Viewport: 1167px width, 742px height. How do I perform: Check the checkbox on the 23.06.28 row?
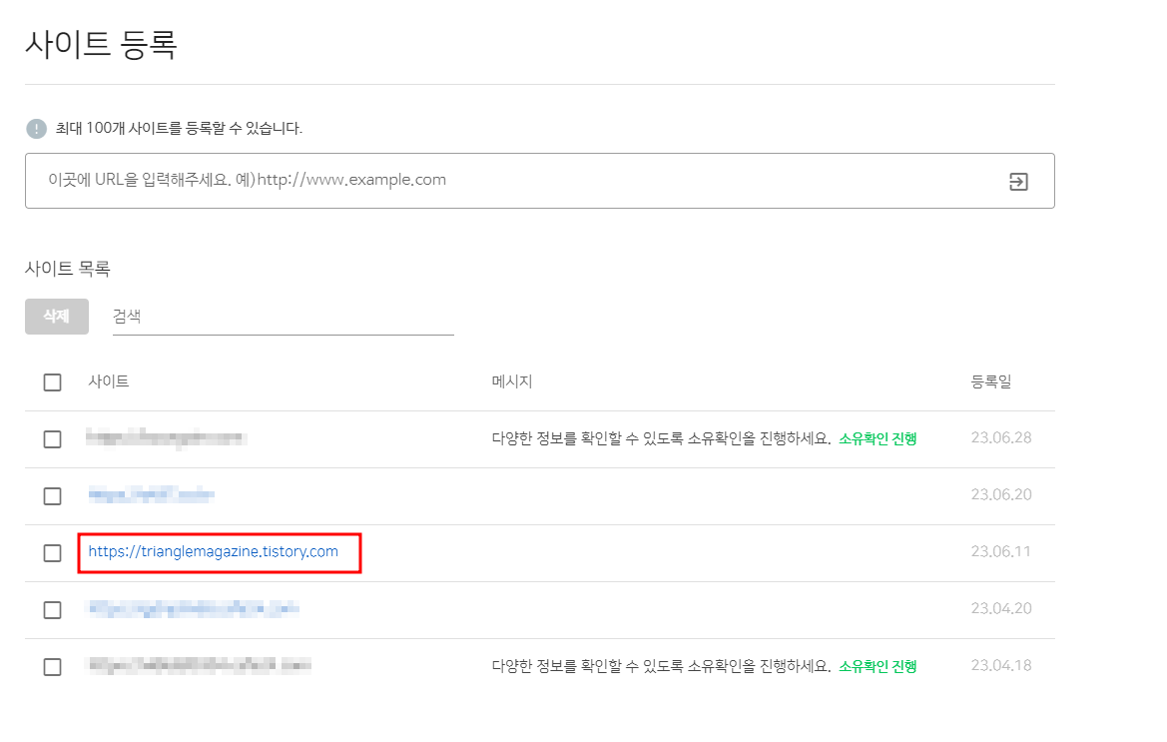53,438
